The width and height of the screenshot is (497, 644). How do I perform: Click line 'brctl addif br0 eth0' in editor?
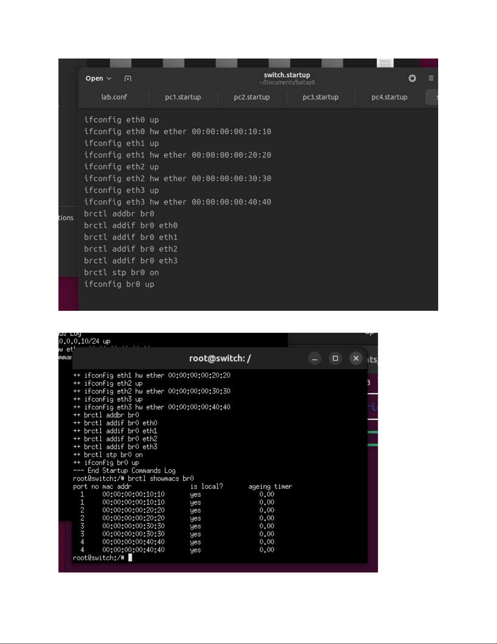coord(131,226)
